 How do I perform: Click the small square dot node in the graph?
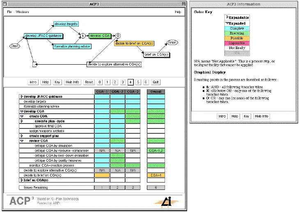tap(34, 64)
